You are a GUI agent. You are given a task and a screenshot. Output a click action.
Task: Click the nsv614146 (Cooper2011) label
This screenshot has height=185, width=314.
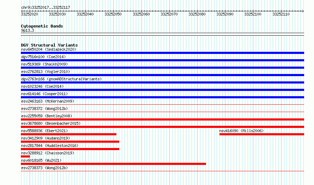44,94
